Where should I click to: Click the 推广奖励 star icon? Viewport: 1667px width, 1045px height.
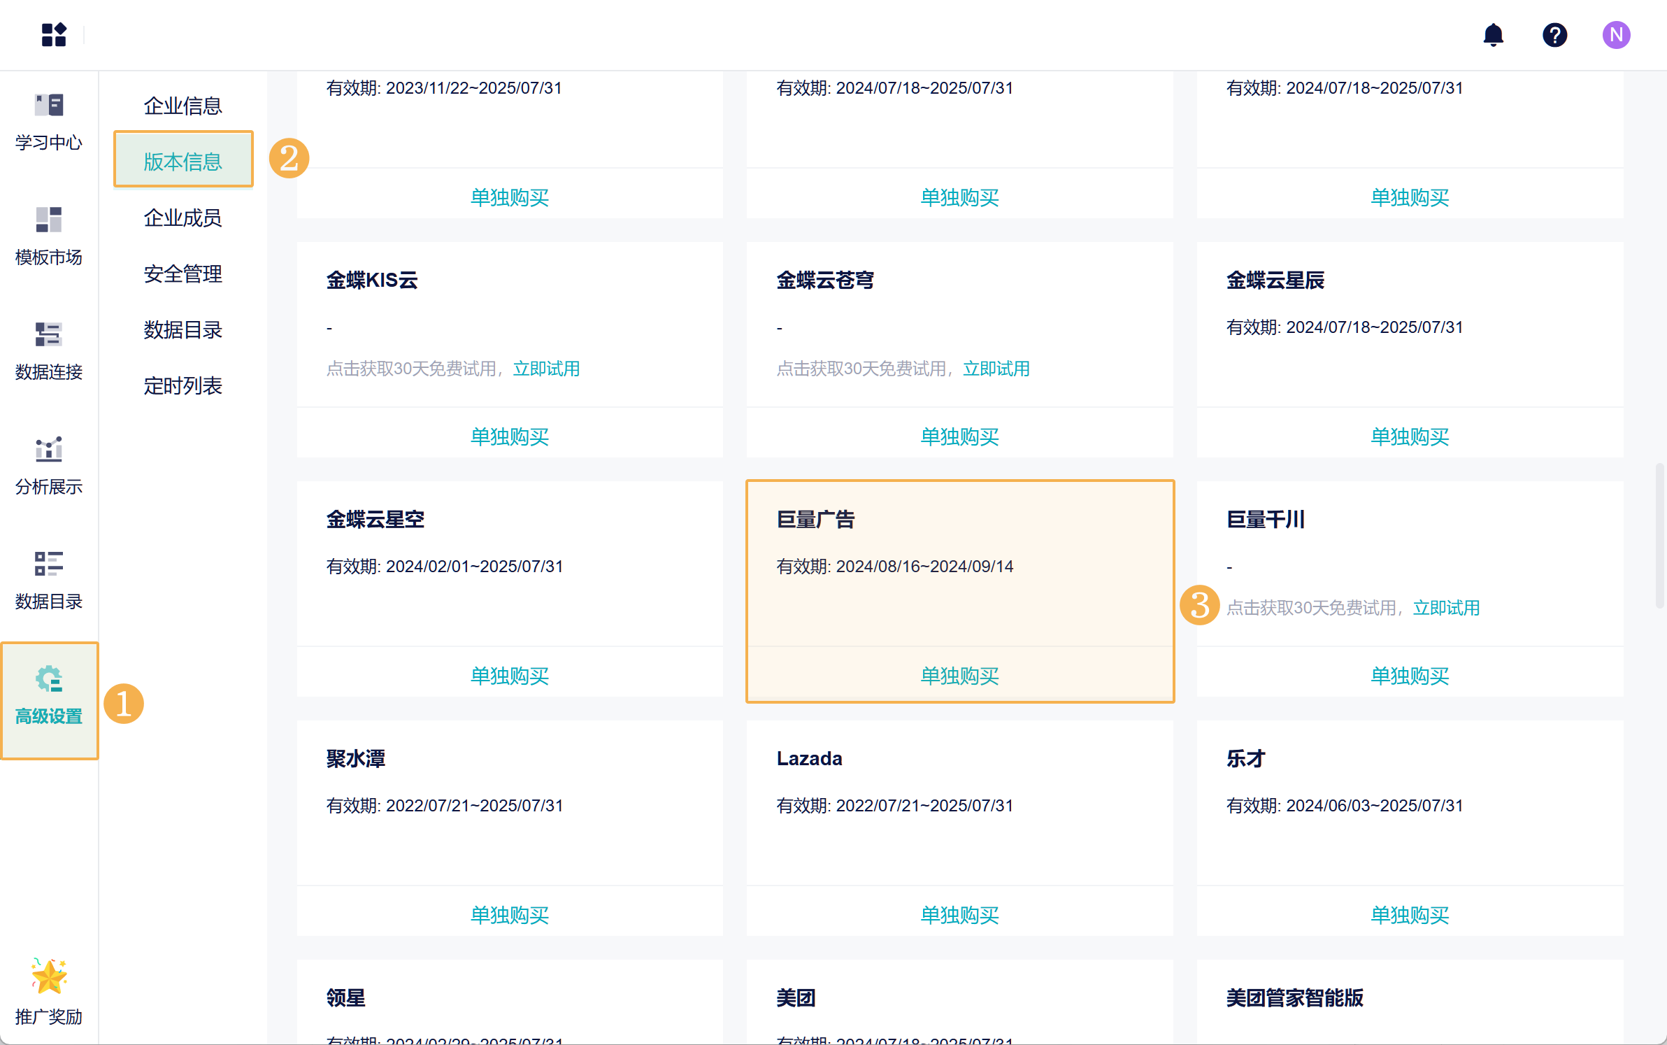click(49, 976)
